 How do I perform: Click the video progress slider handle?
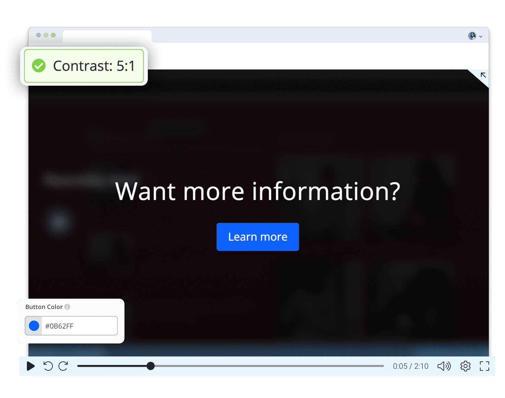coord(150,366)
